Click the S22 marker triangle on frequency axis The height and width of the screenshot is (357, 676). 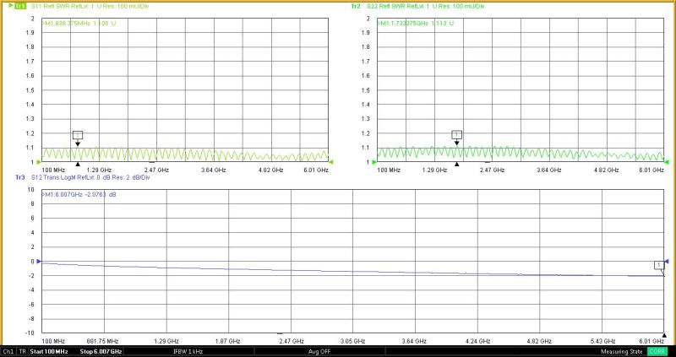[457, 165]
